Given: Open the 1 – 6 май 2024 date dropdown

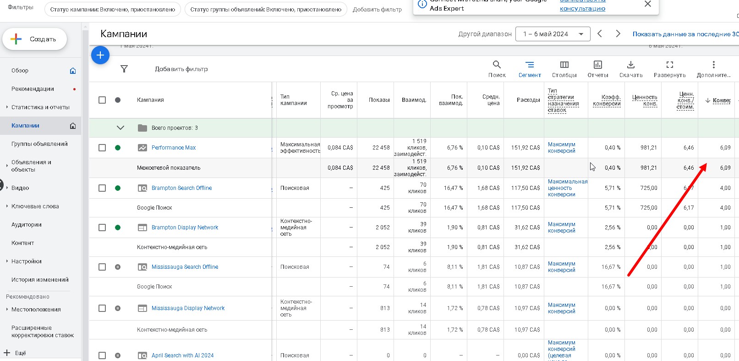Looking at the screenshot, I should 553,34.
